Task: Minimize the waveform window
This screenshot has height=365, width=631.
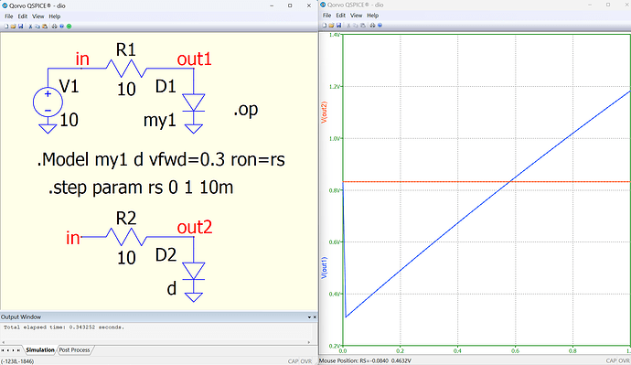Action: tap(590, 5)
